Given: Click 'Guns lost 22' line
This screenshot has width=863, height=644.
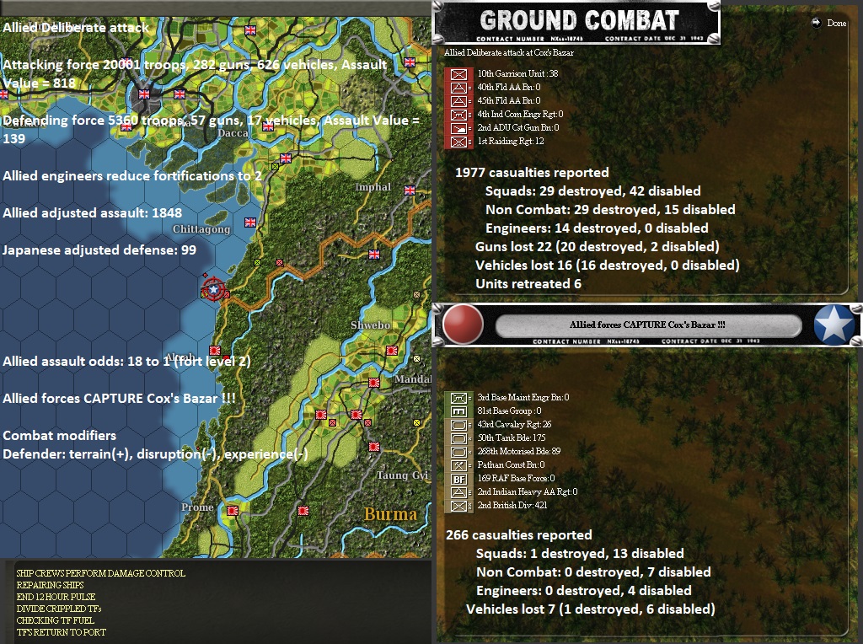Looking at the screenshot, I should [x=598, y=247].
